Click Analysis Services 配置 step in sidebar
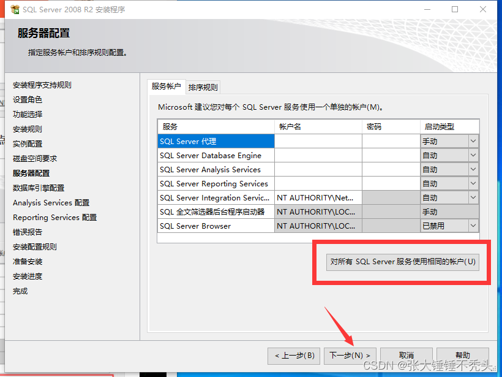The height and width of the screenshot is (377, 502). 51,203
